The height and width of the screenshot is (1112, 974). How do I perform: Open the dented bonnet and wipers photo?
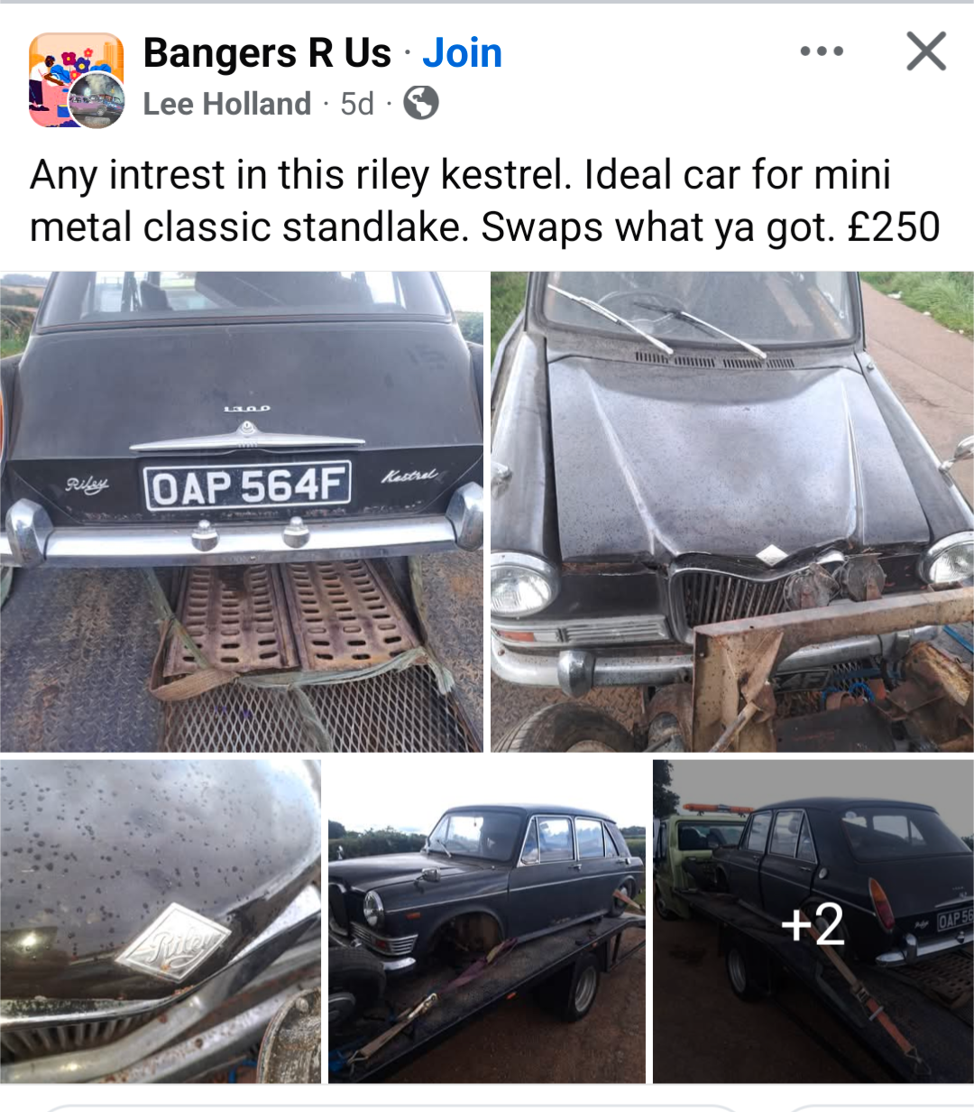[732, 512]
